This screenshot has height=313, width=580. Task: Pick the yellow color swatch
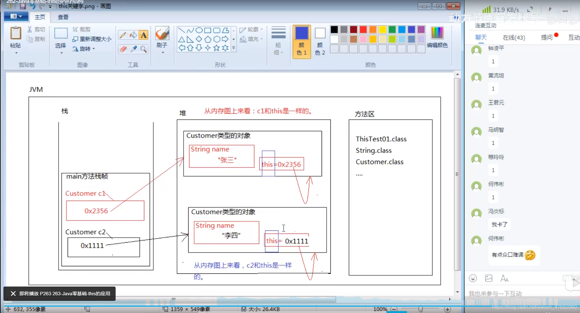pyautogui.click(x=382, y=30)
